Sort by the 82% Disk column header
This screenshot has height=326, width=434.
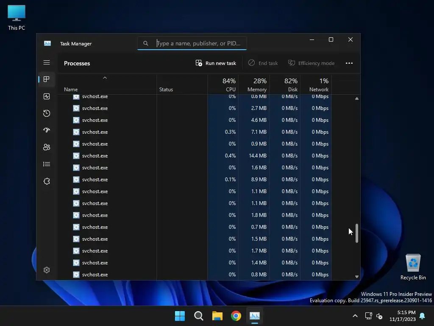(285, 84)
